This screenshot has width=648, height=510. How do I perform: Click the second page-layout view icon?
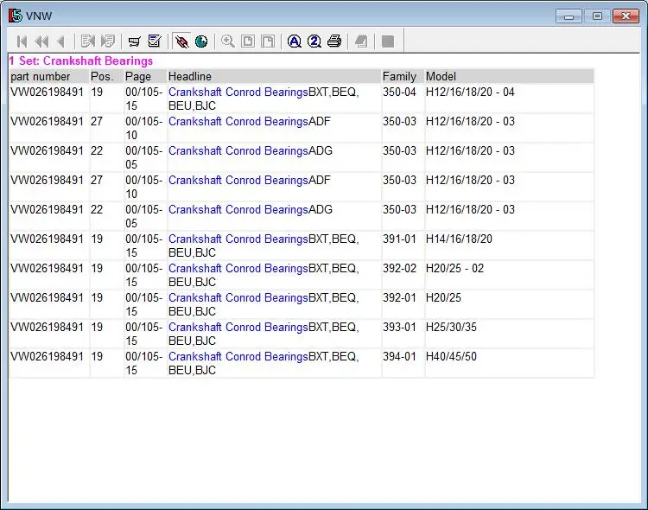click(x=268, y=41)
